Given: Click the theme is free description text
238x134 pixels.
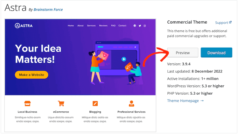Looking at the screenshot, I should [197, 33].
